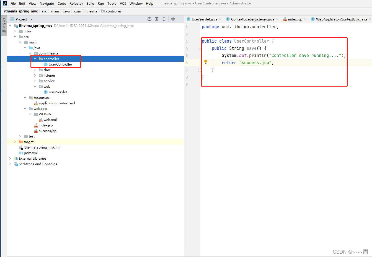Image resolution: width=372 pixels, height=257 pixels.
Task: Close the index.jsp tab
Action: point(305,19)
